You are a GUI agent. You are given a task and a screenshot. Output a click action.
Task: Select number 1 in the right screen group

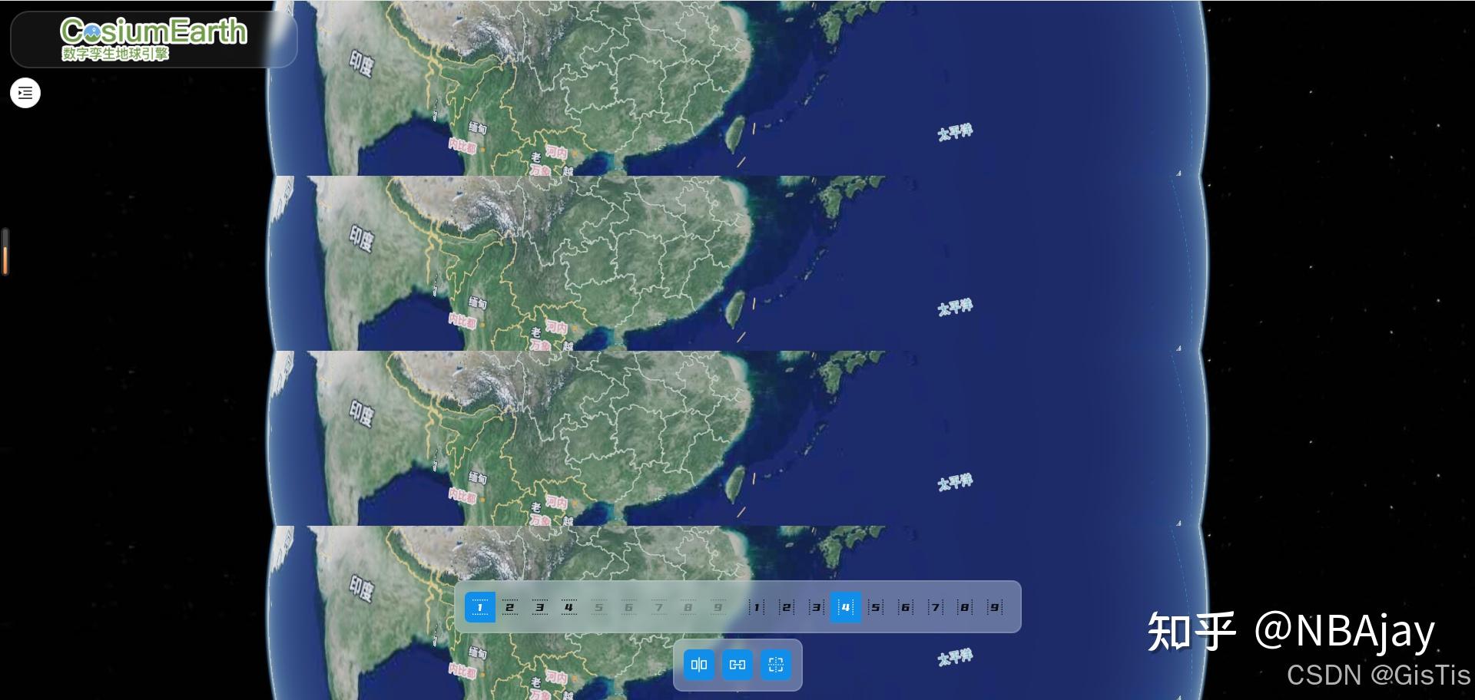[x=757, y=606]
